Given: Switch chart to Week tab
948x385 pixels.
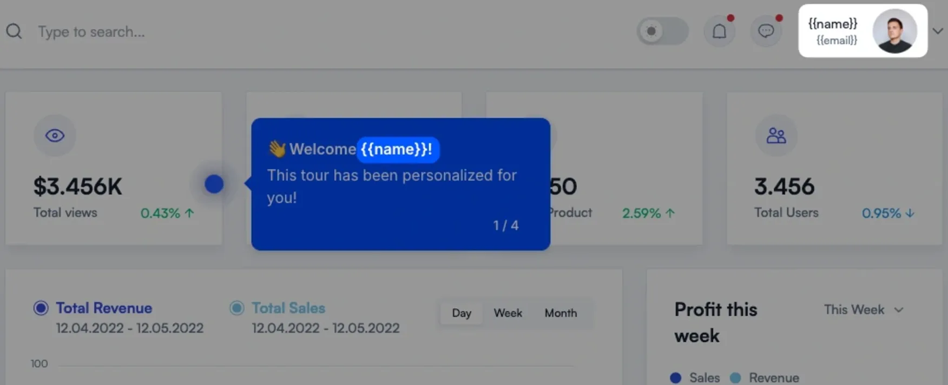Looking at the screenshot, I should click(x=508, y=313).
